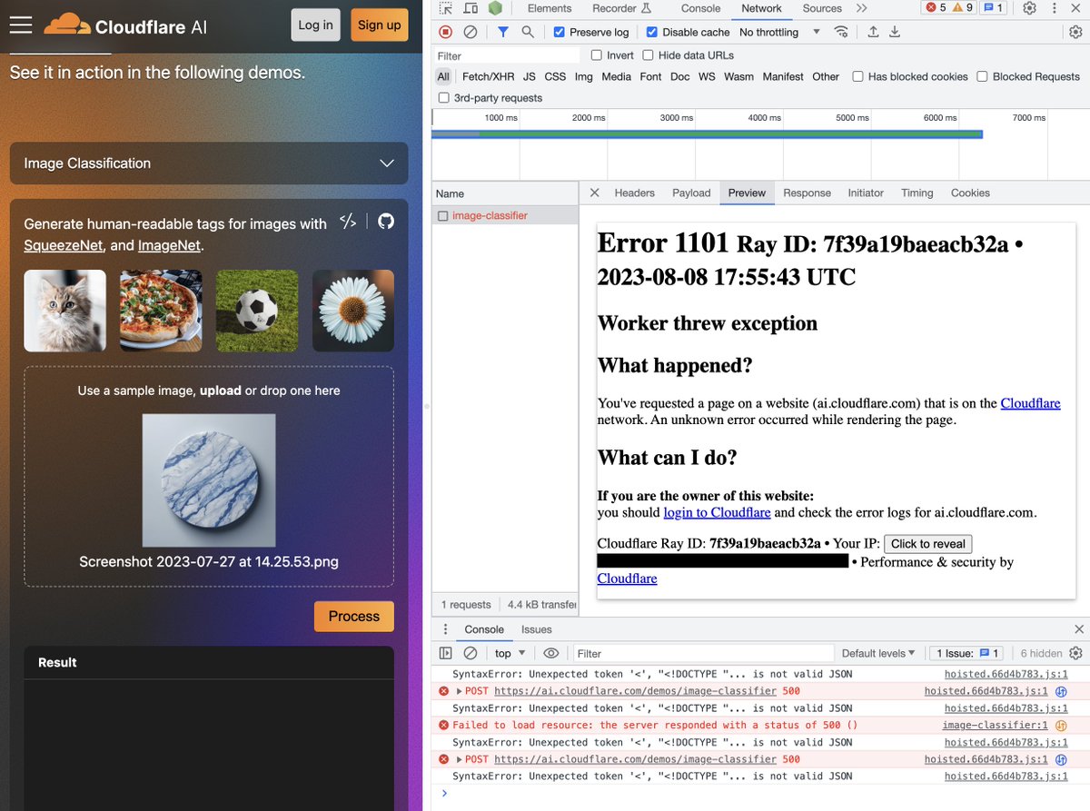
Task: Open the Recorder flask tab
Action: (621, 8)
